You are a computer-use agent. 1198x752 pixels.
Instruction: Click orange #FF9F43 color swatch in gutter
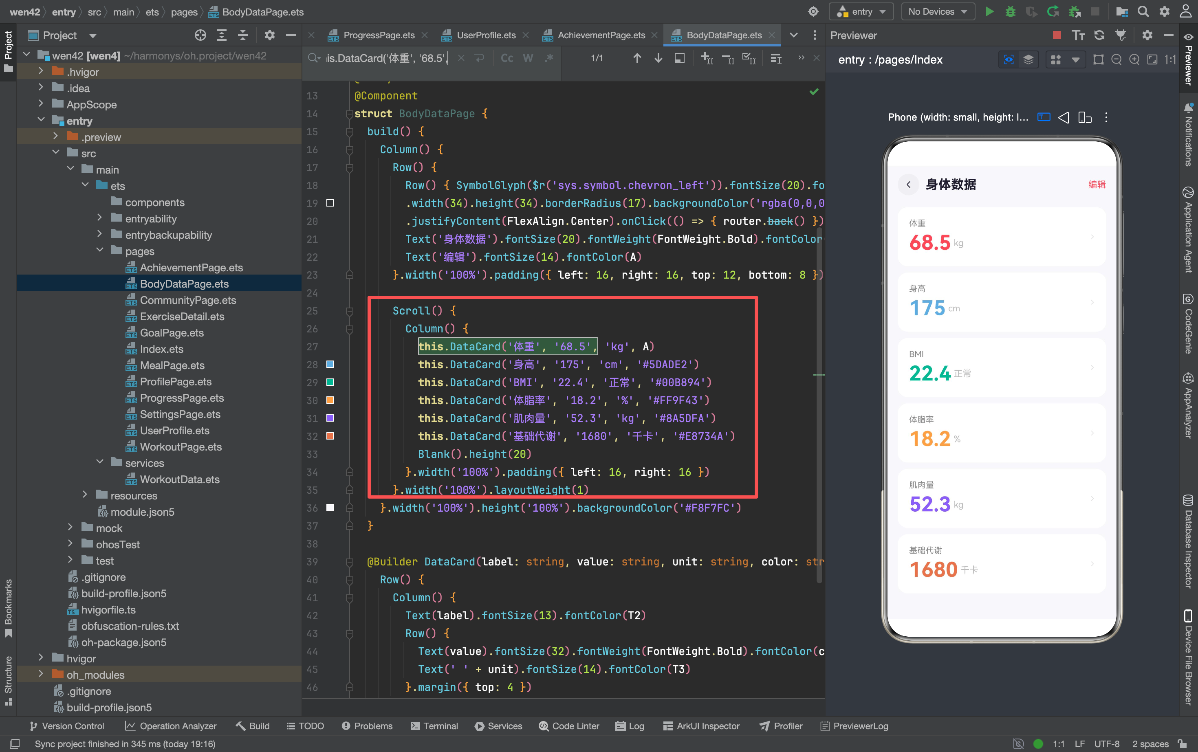tap(330, 400)
